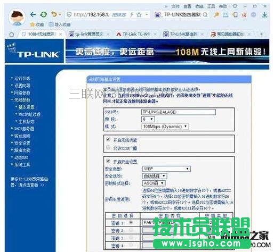Open the channel (频段) dropdown

148,119
